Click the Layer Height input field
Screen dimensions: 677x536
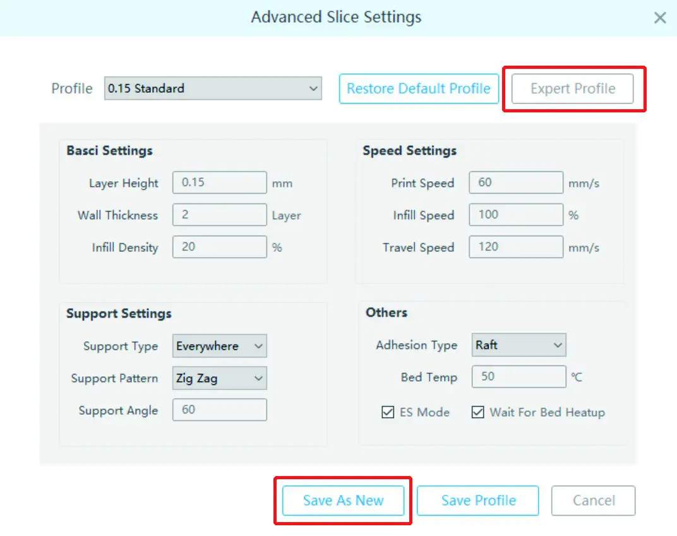[x=219, y=182]
